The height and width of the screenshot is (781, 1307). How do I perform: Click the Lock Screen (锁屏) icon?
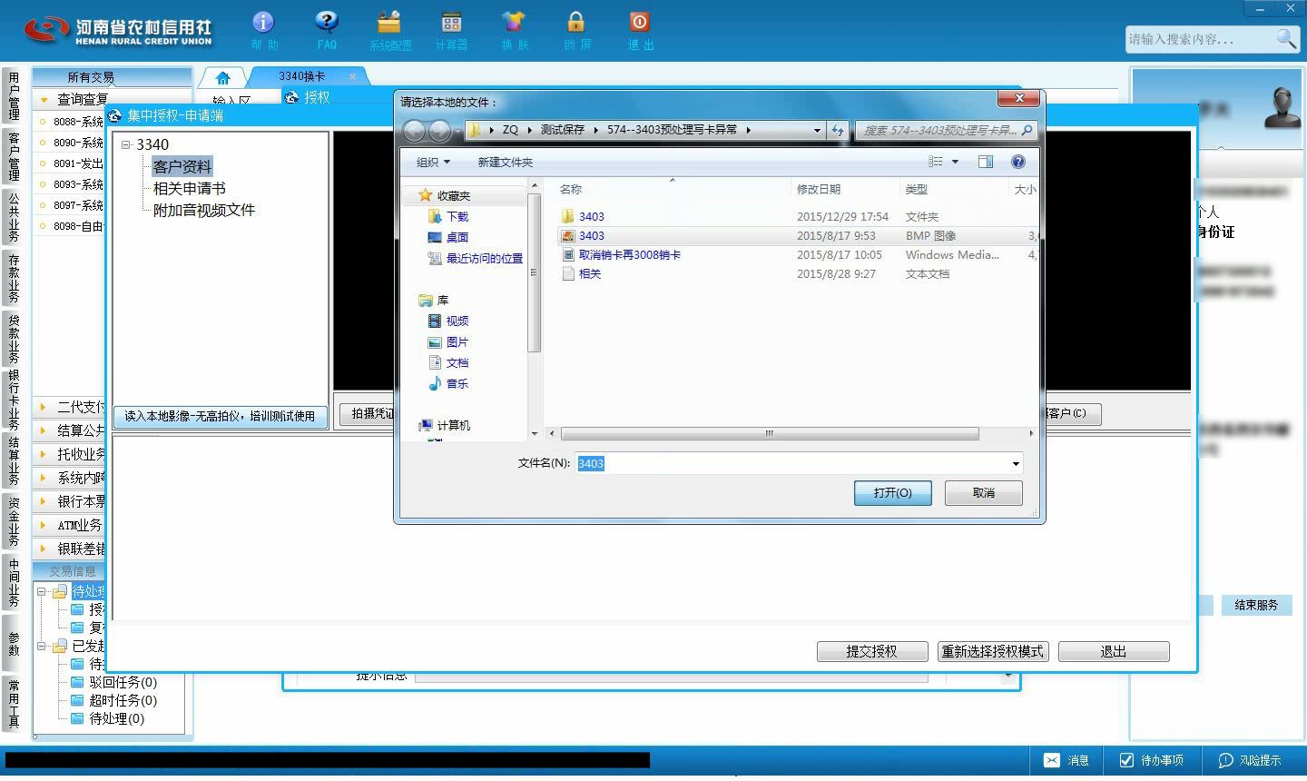576,30
